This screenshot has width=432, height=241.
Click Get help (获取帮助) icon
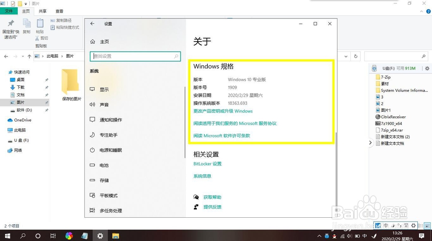pos(196,197)
